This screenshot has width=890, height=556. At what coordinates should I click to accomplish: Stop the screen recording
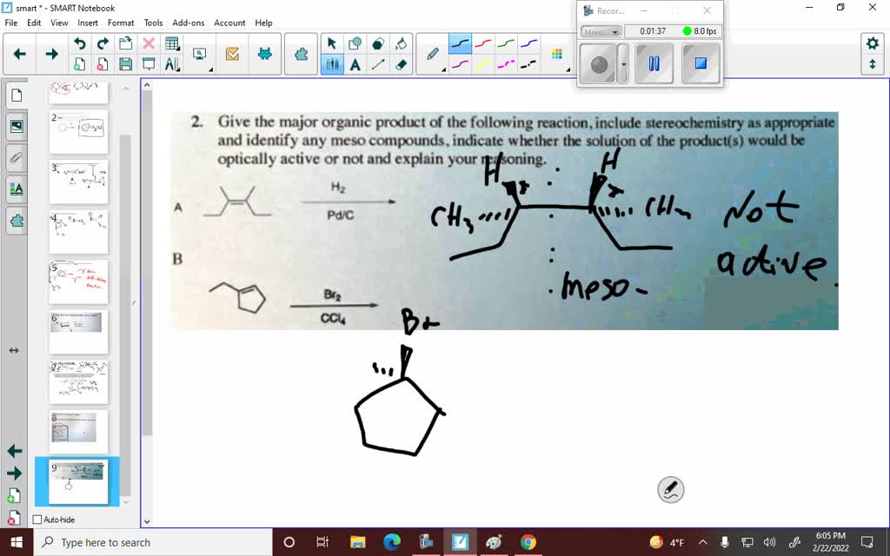click(701, 63)
